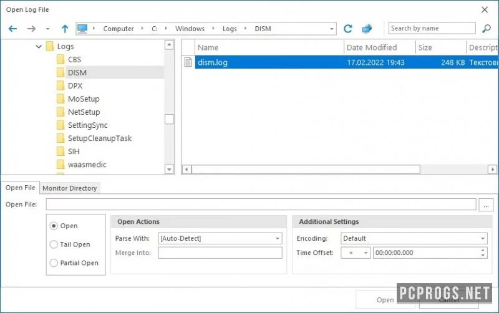499x313 pixels.
Task: Click the Open File path field
Action: click(261, 205)
